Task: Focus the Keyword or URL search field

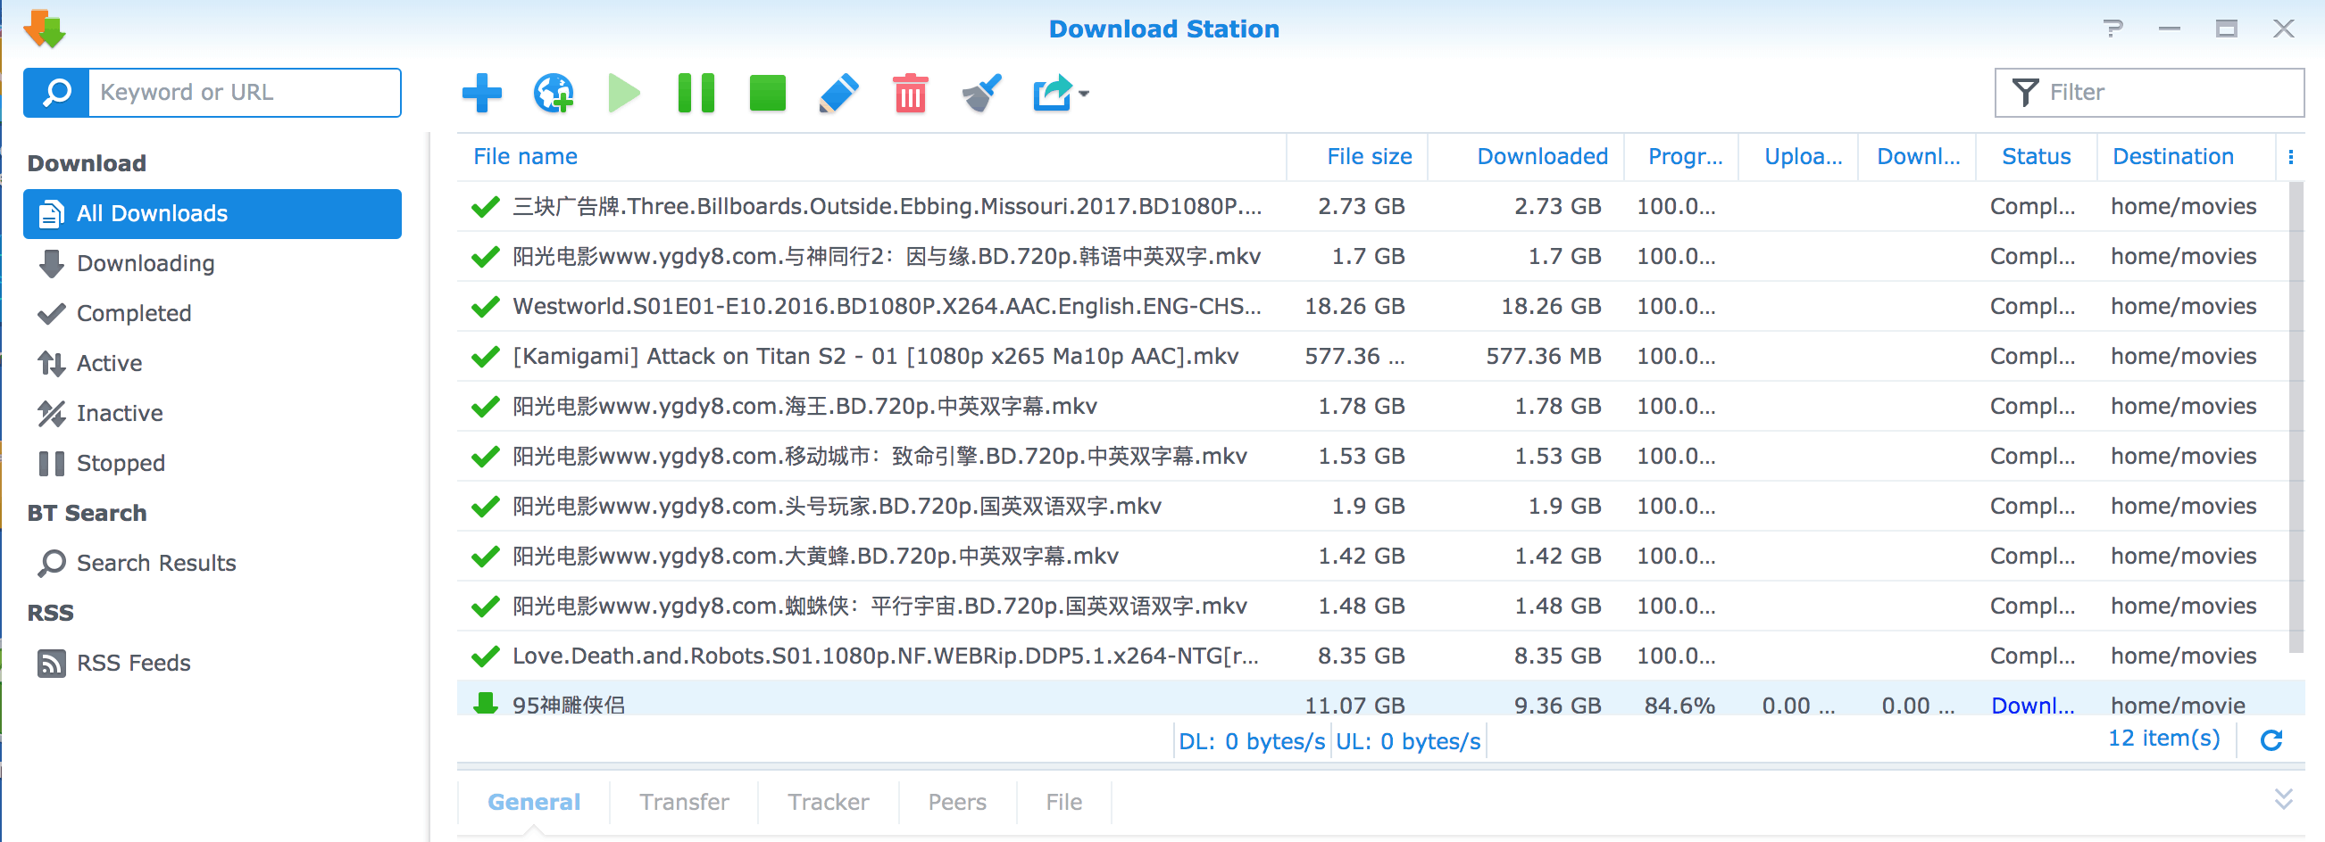Action: pyautogui.click(x=245, y=92)
